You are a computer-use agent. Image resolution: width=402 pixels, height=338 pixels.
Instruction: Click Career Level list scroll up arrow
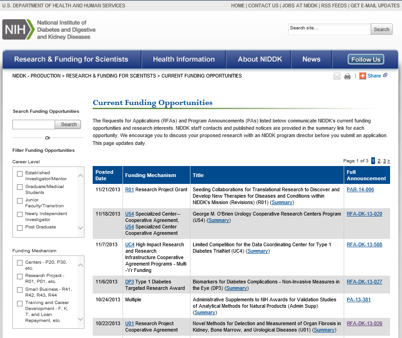80,176
